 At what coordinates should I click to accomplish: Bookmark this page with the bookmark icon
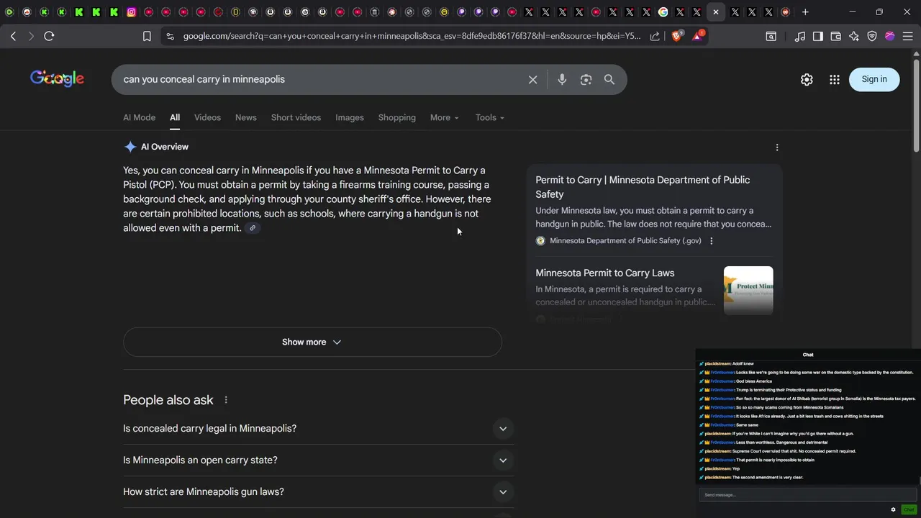pyautogui.click(x=147, y=36)
